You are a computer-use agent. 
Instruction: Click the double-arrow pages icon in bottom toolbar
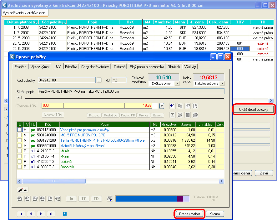pyautogui.click(x=43, y=199)
